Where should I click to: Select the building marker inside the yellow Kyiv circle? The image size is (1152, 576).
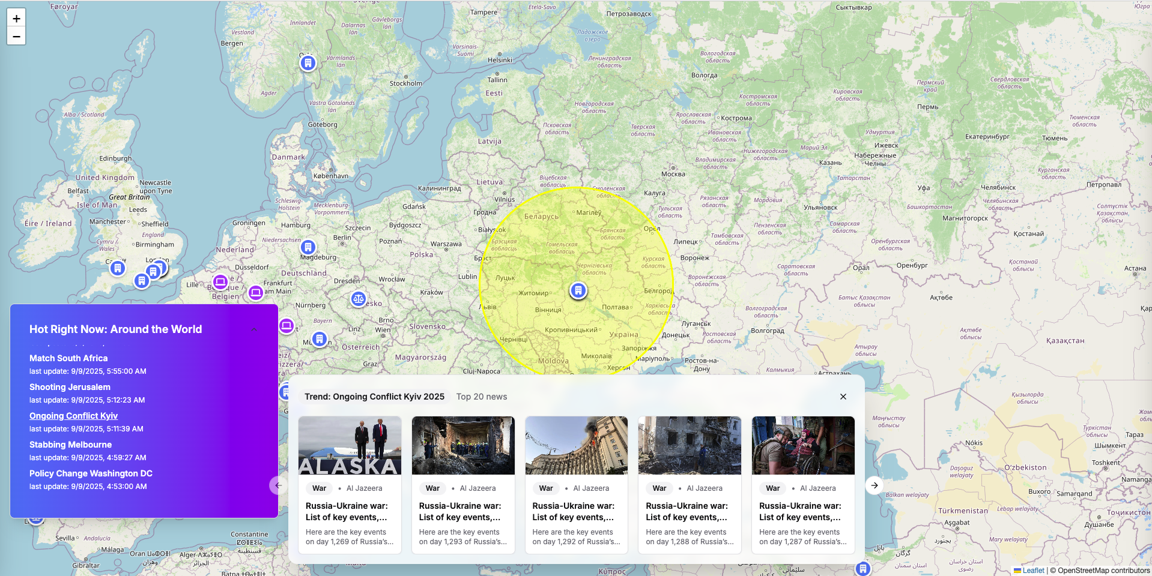click(x=578, y=290)
